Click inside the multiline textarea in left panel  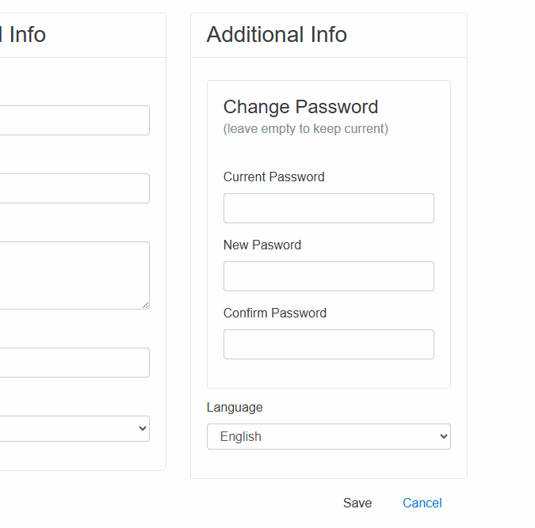(71, 275)
